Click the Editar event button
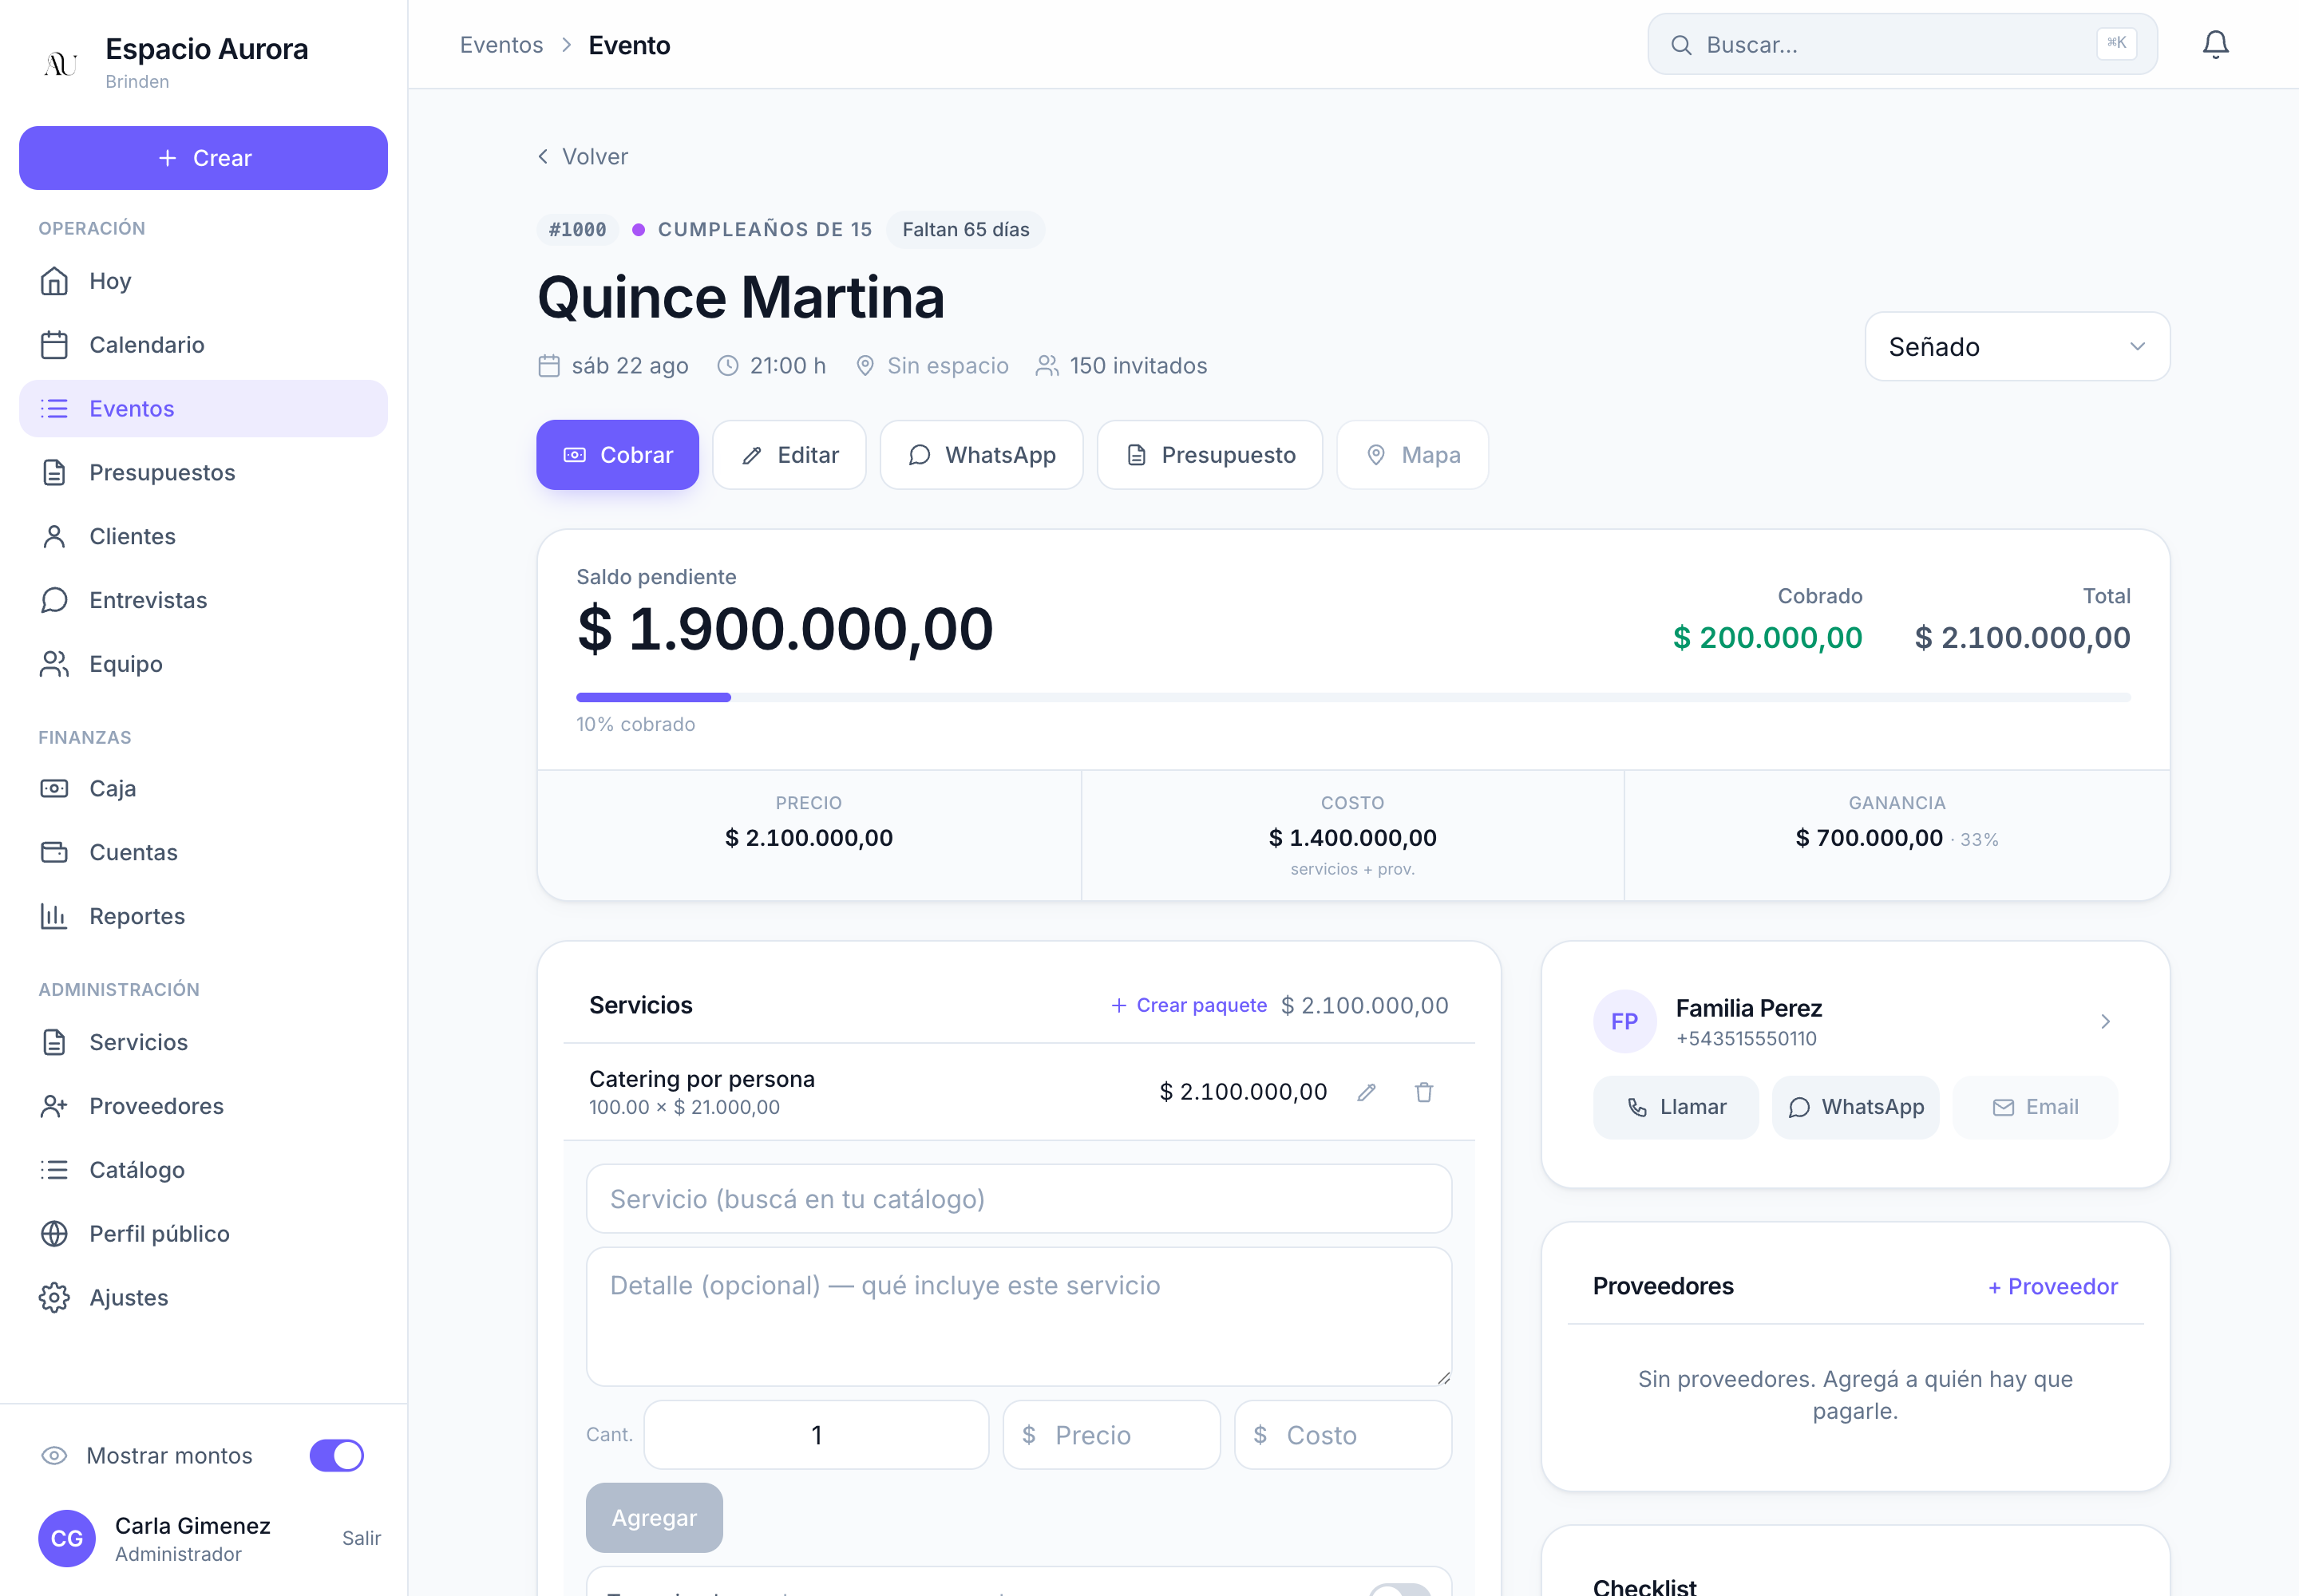Viewport: 2299px width, 1596px height. 789,455
